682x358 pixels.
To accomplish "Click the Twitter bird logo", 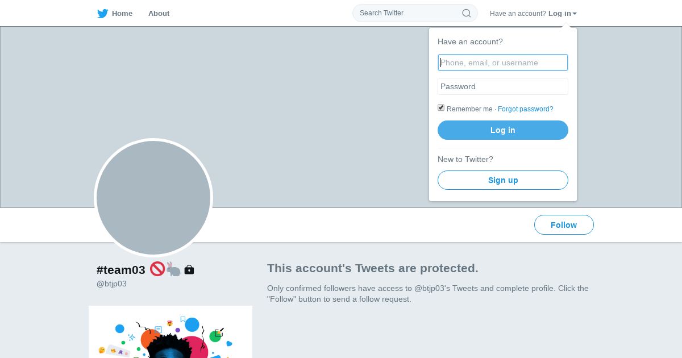I will pyautogui.click(x=102, y=14).
